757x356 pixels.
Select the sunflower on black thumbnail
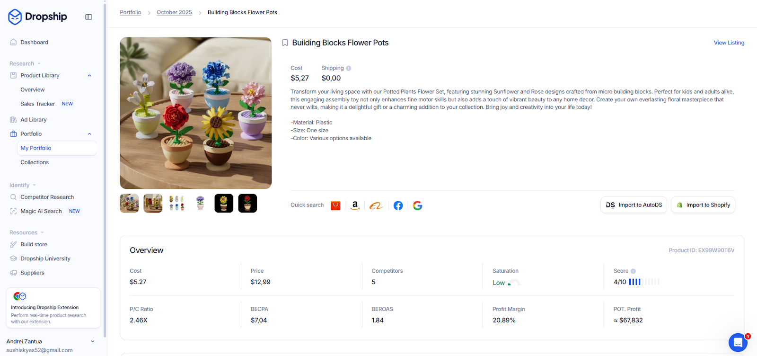point(224,204)
